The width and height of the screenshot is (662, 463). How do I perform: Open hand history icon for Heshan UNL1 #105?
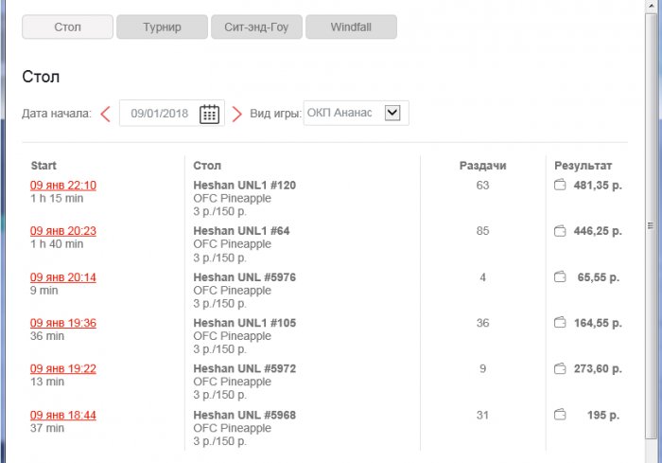[x=559, y=323]
